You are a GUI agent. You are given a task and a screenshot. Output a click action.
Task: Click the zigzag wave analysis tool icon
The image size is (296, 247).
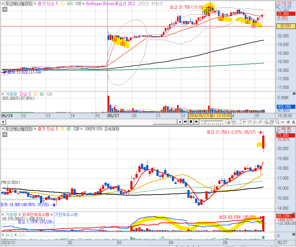tap(255, 122)
